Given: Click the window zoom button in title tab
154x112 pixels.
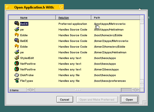Looking at the screenshot, I should [x=61, y=7].
